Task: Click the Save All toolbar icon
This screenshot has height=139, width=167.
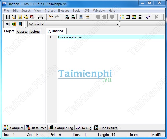Action: click(26, 17)
